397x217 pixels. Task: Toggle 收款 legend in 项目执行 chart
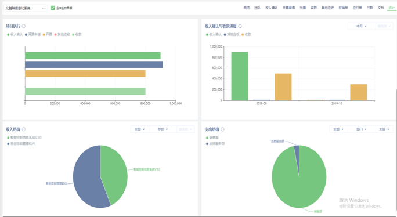coord(77,34)
